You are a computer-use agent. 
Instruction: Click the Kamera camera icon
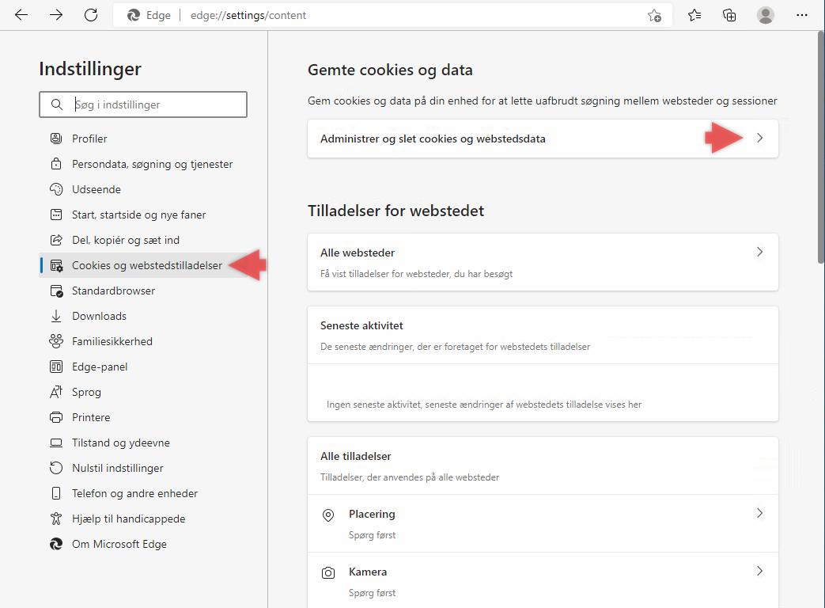pyautogui.click(x=327, y=572)
